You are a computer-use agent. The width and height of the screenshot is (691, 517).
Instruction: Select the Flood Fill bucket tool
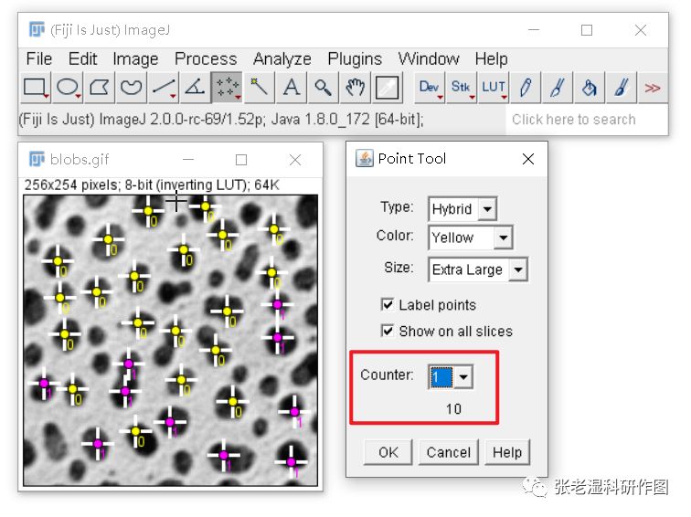[590, 88]
